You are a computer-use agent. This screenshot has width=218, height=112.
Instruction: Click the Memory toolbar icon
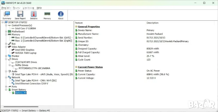[x=47, y=15]
